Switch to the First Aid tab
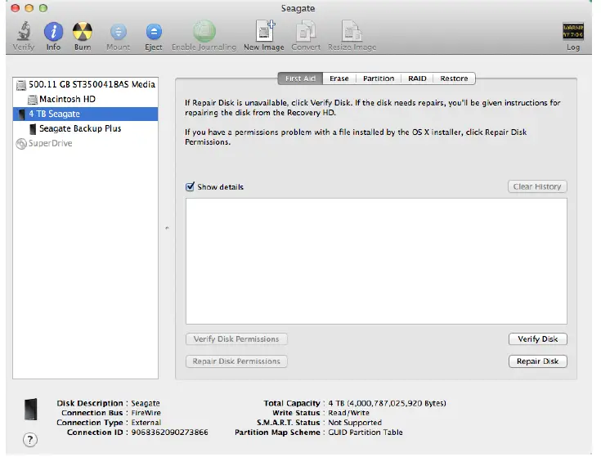Screen dimensions: 601x457 (300, 78)
